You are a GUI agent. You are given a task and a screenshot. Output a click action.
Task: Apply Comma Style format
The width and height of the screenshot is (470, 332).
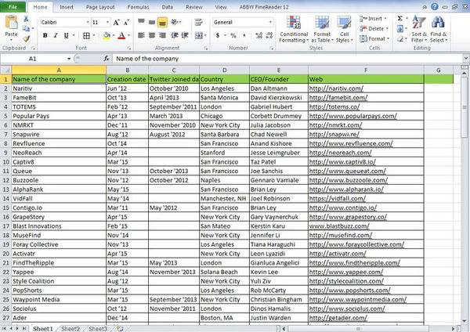coord(244,35)
